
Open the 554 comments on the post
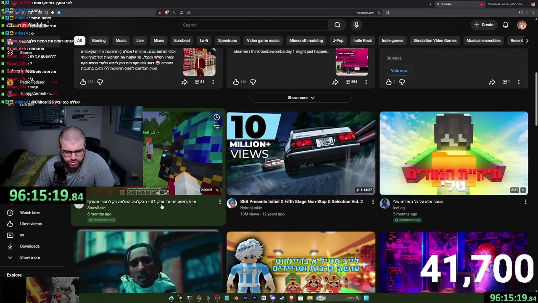point(351,82)
